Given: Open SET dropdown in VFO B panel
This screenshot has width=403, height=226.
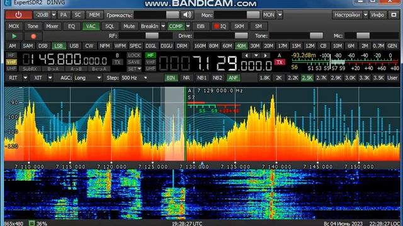Looking at the screenshot, I should (134, 69).
